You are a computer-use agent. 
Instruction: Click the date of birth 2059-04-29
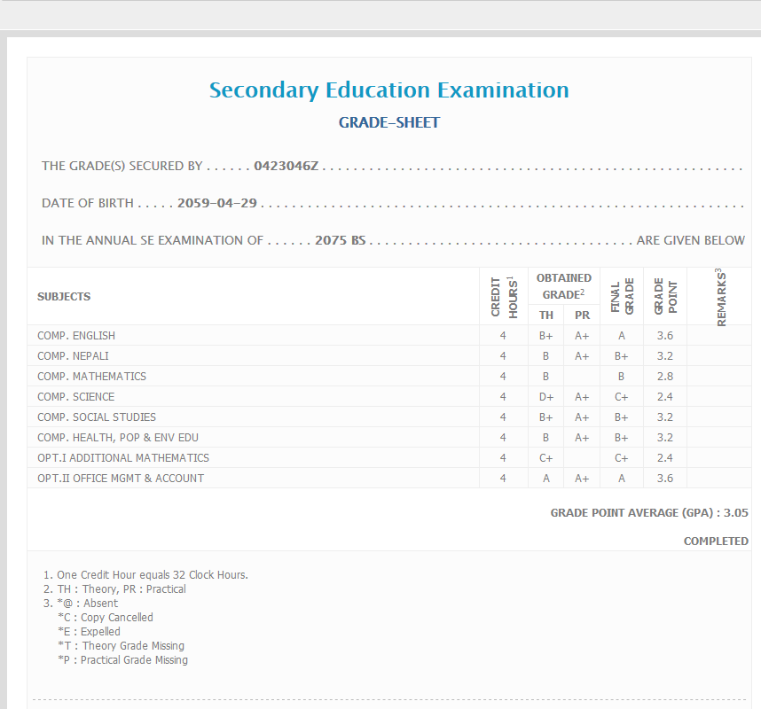[x=217, y=203]
